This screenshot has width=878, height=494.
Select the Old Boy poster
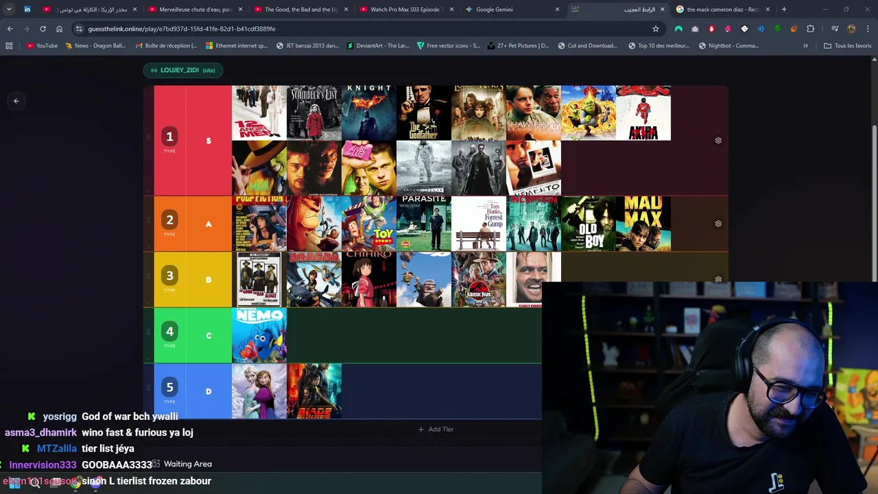pos(589,224)
